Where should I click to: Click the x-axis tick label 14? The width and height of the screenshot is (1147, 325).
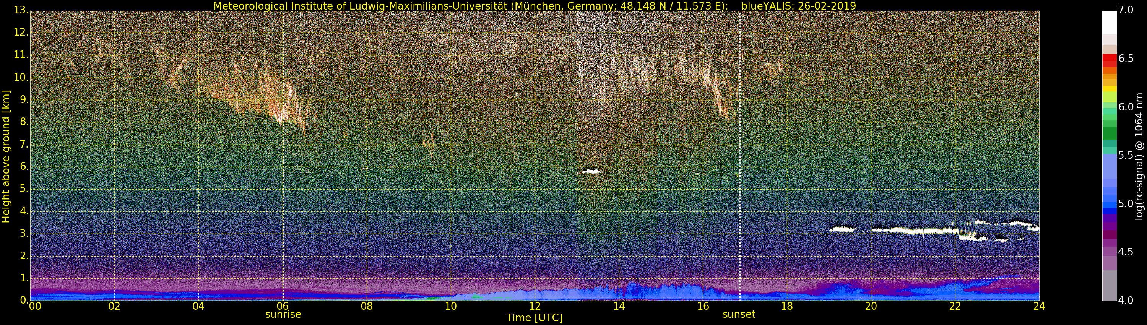pos(619,306)
